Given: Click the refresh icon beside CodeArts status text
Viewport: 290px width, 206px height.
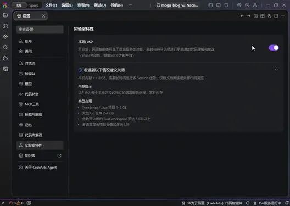Looking at the screenshot, I should (248, 203).
